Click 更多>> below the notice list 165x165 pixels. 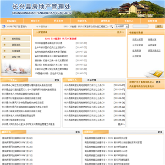(x=121, y=124)
